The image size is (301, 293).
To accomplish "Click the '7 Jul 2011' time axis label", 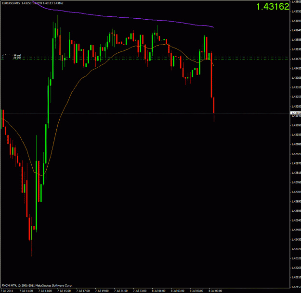I will pos(7,291).
